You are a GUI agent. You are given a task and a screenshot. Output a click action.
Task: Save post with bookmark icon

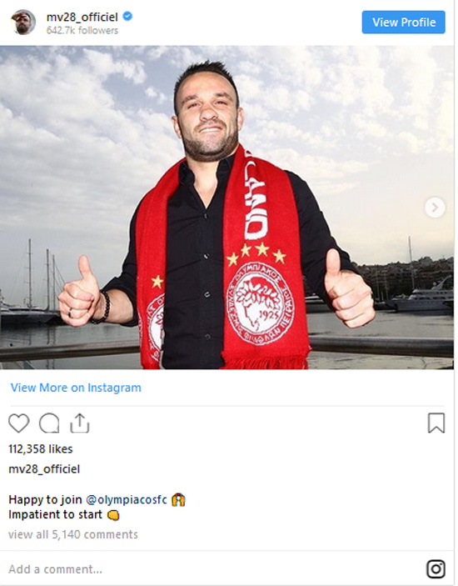tap(436, 423)
